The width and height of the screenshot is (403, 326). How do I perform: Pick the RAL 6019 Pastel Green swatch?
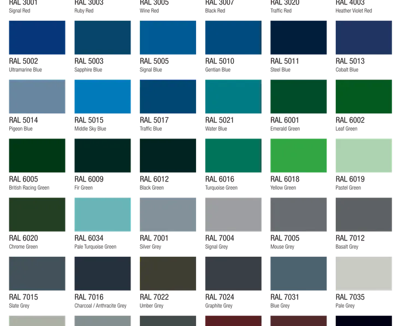click(x=364, y=155)
